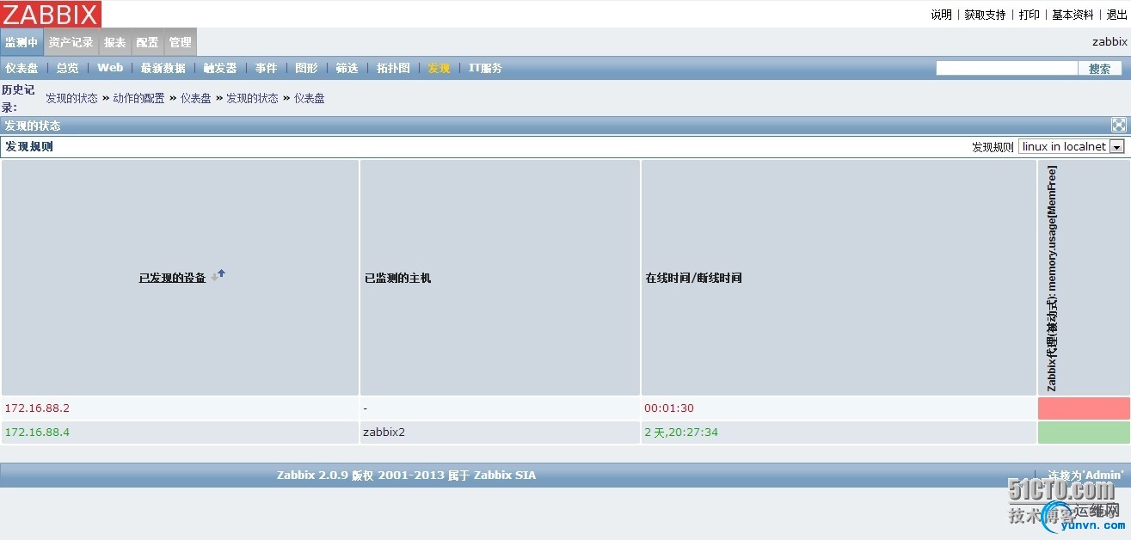
Task: Toggle fullscreen for the 发现的状态 panel
Action: point(1118,126)
